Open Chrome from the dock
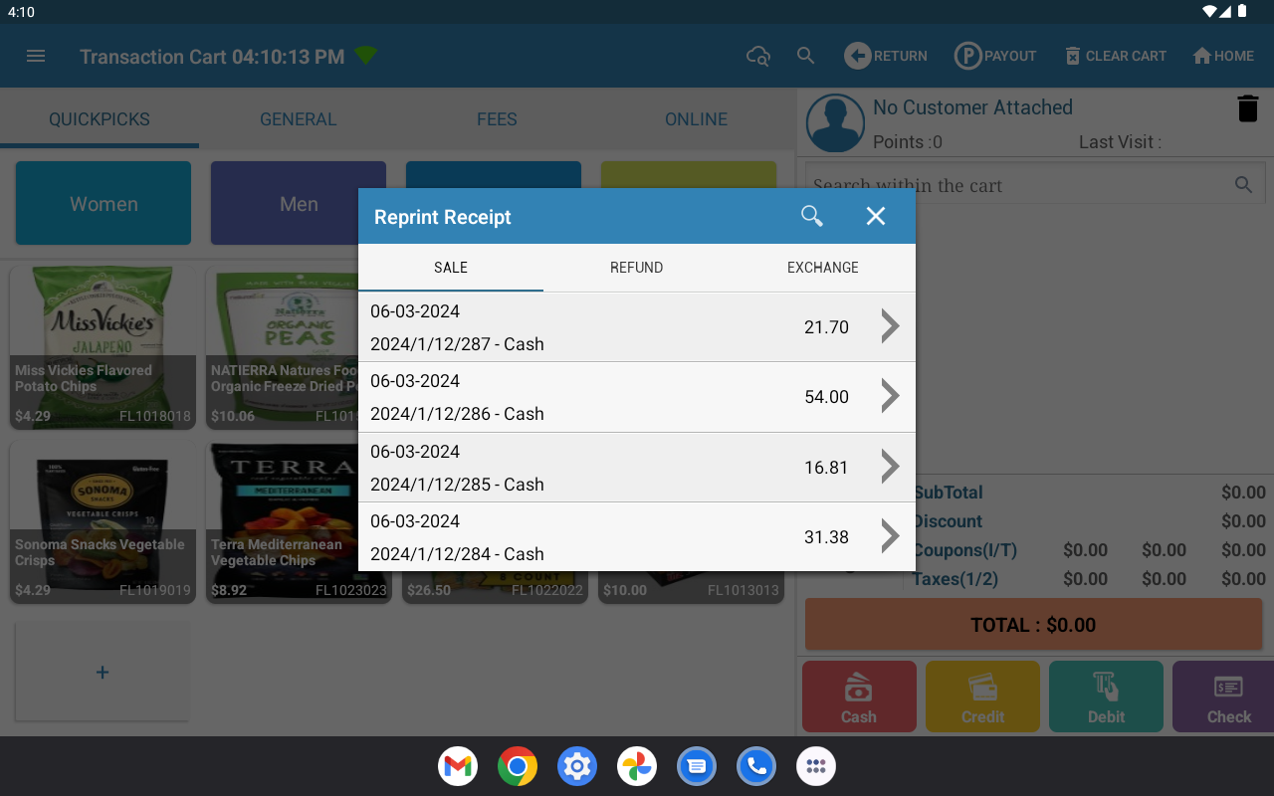 pos(518,766)
